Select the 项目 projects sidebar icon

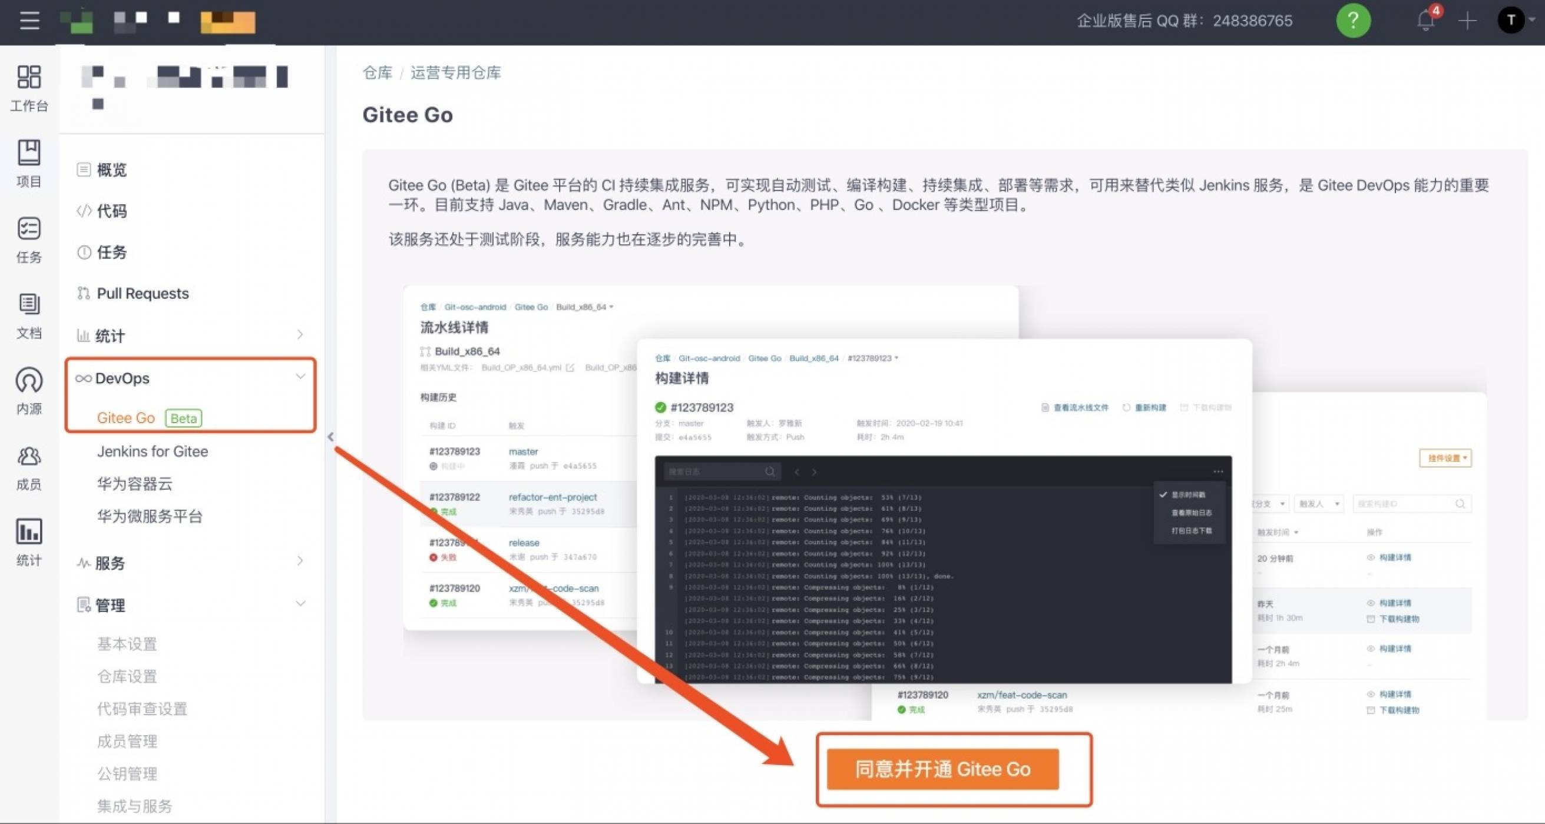click(x=28, y=162)
